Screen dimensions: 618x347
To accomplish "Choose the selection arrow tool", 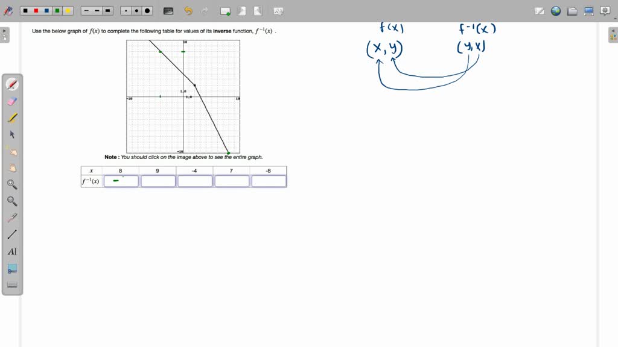I will (x=12, y=134).
